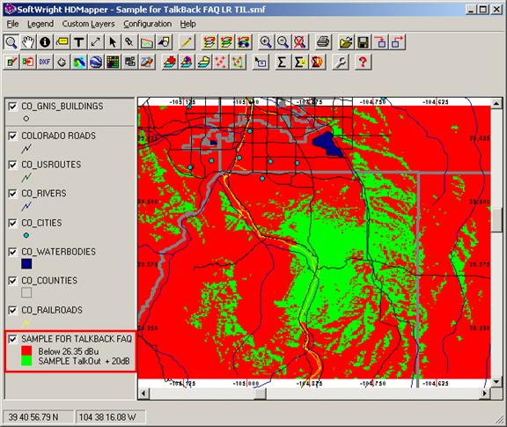Click the red question mark help icon
The width and height of the screenshot is (507, 427).
(363, 62)
